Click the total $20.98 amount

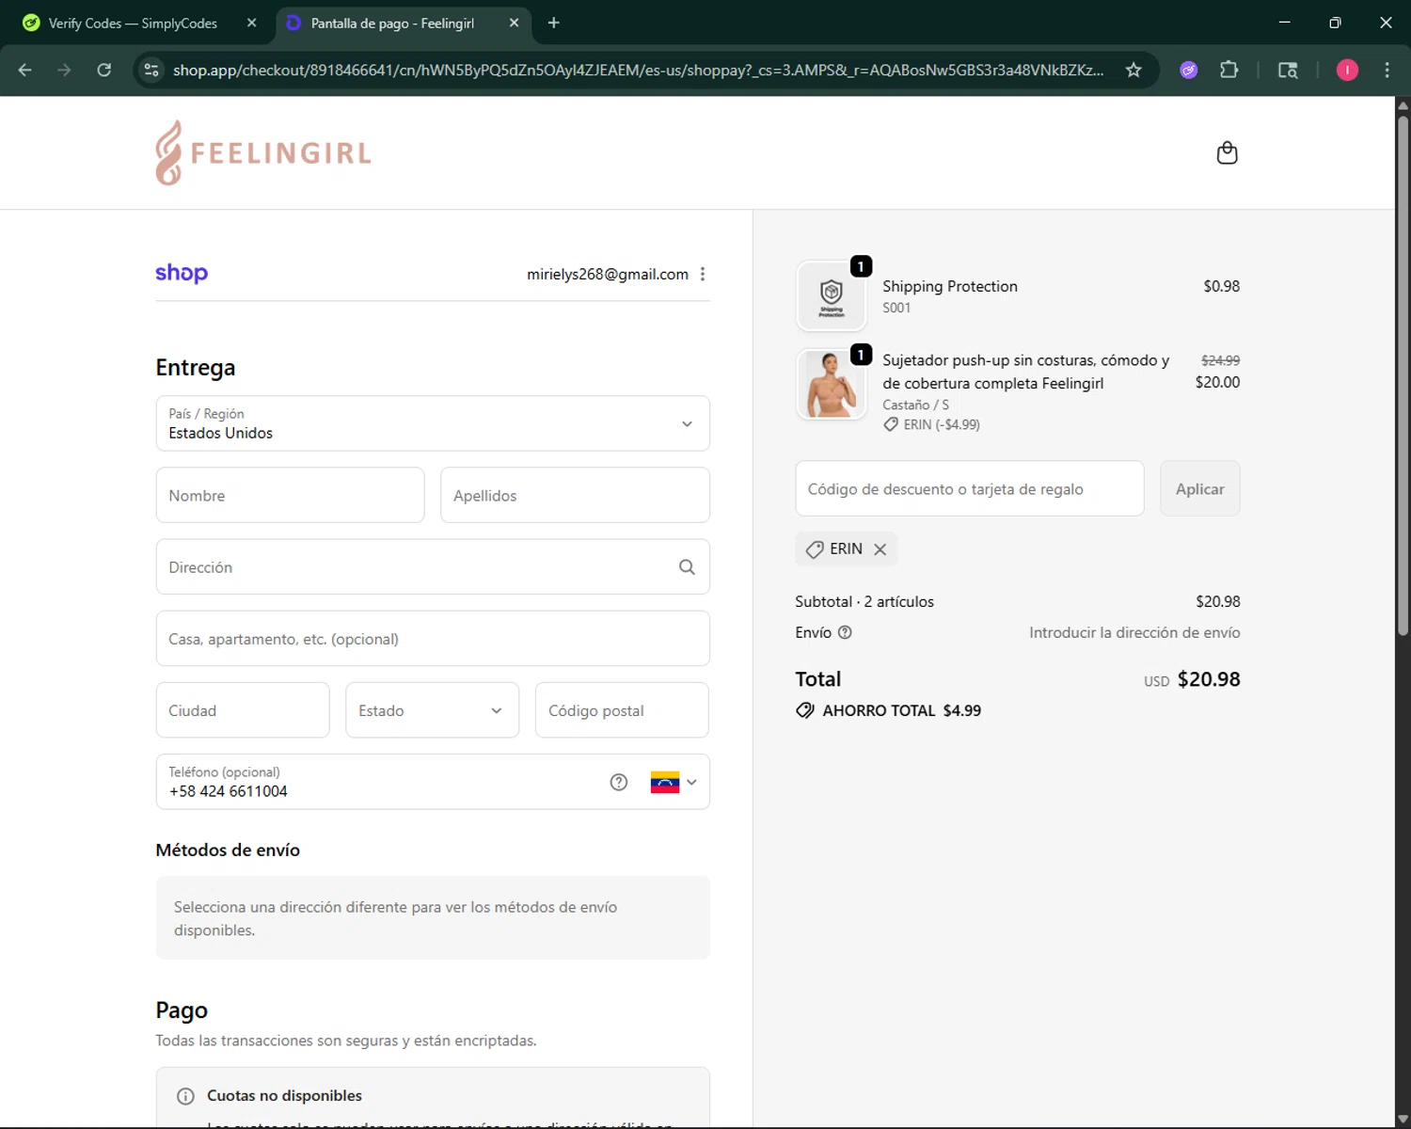[1209, 679]
